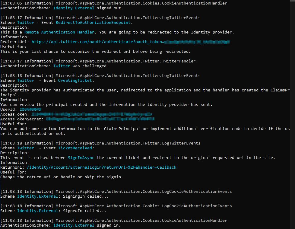Viewport: 295px width, 229px height.
Task: Click the SigningIn called log line
Action: pos(87,196)
